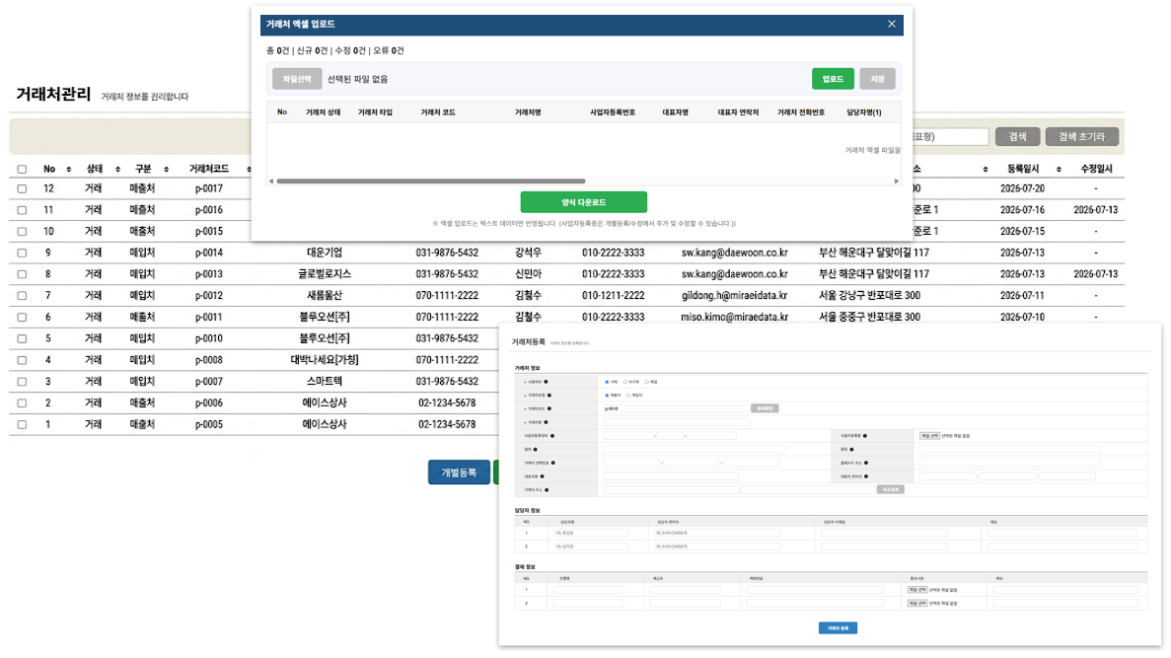1171x658 pixels.
Task: Click 파일 선택 in payment row 1
Action: click(x=917, y=589)
